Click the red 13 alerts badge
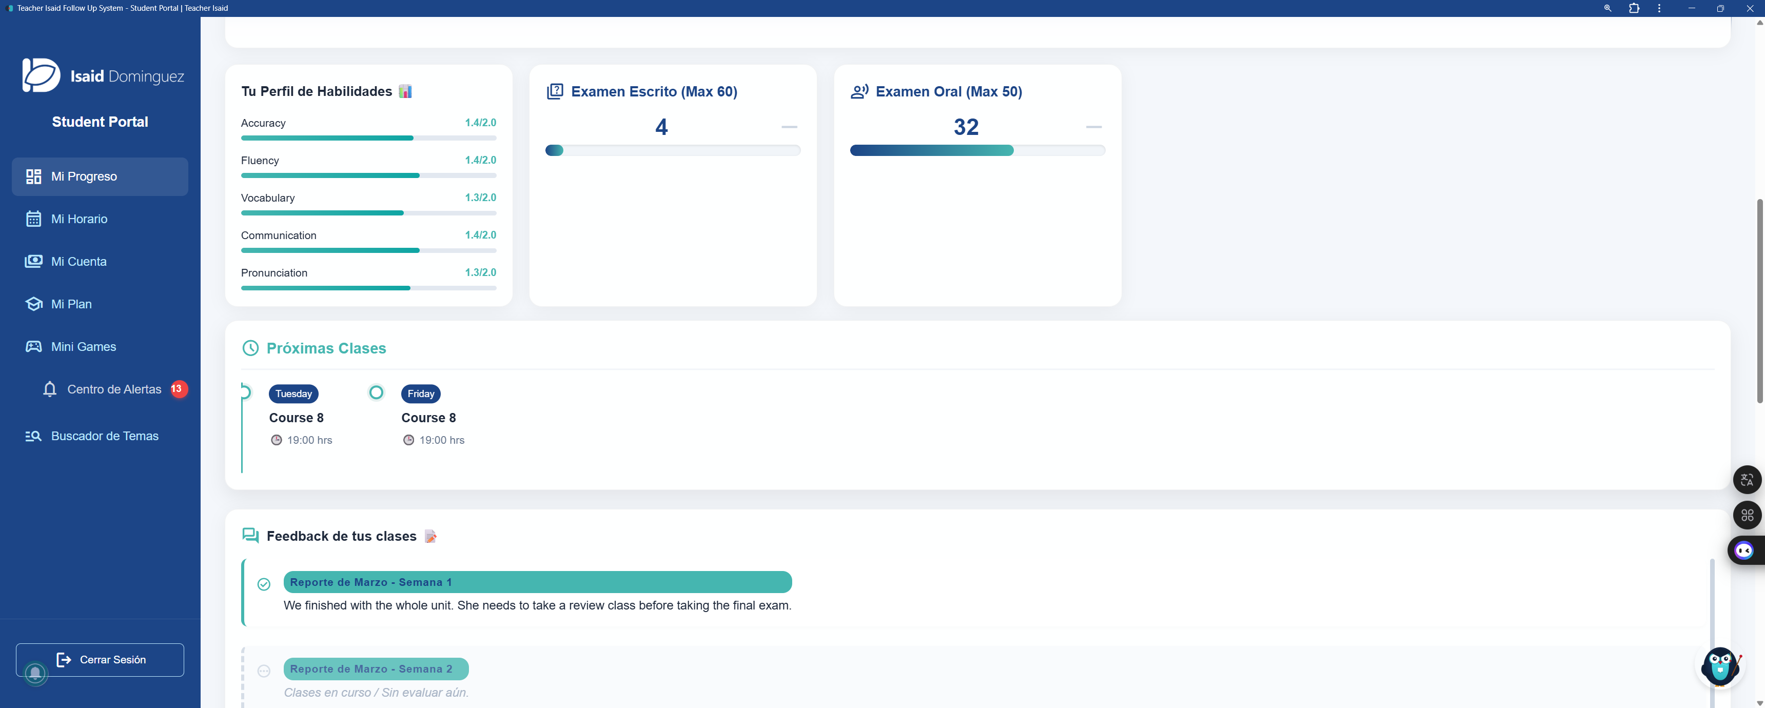This screenshot has width=1765, height=708. click(178, 388)
